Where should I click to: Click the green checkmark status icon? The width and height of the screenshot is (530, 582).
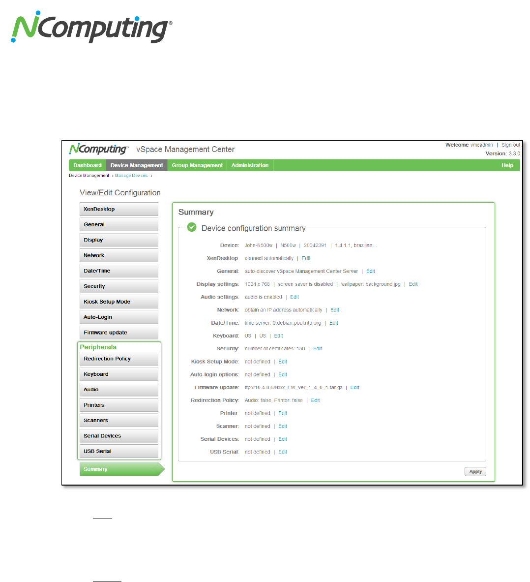(x=192, y=227)
